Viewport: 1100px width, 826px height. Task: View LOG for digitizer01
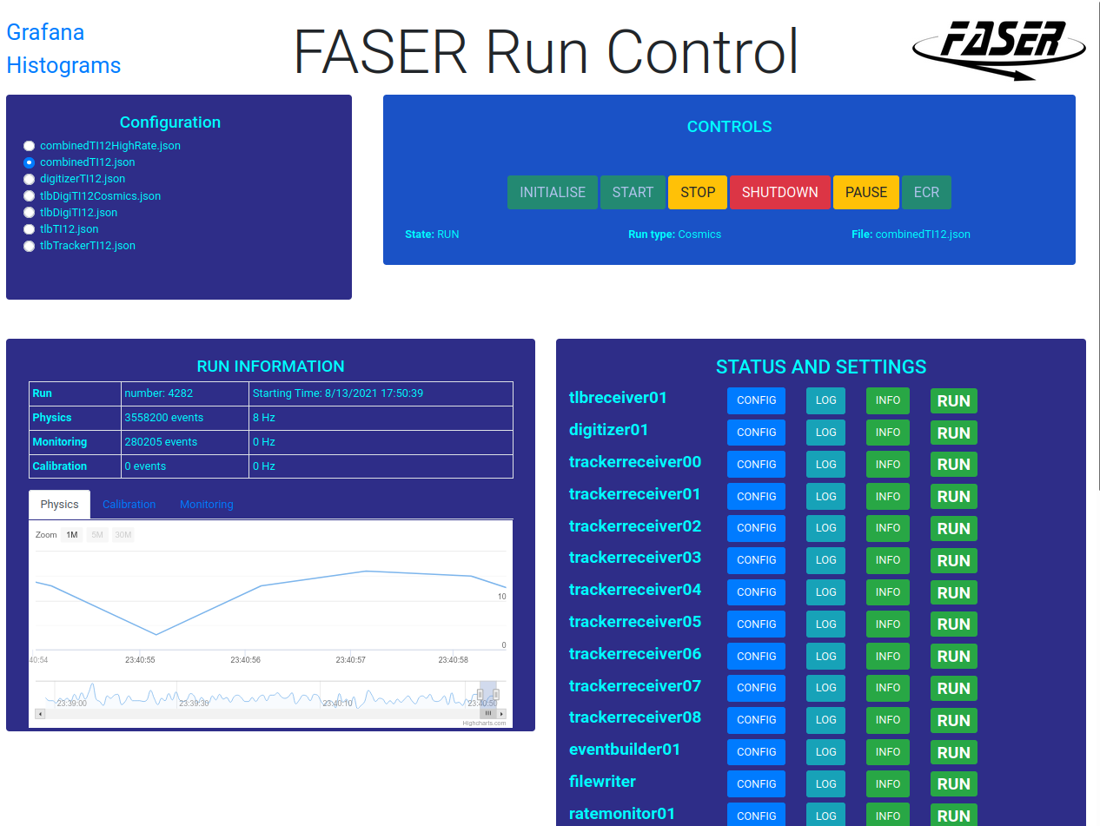click(825, 433)
